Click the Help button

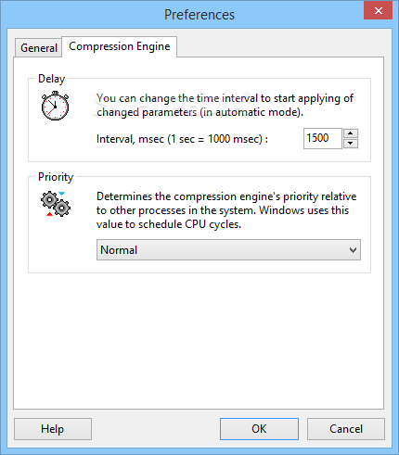(x=53, y=429)
